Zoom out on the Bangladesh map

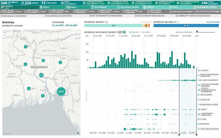click(x=5, y=35)
